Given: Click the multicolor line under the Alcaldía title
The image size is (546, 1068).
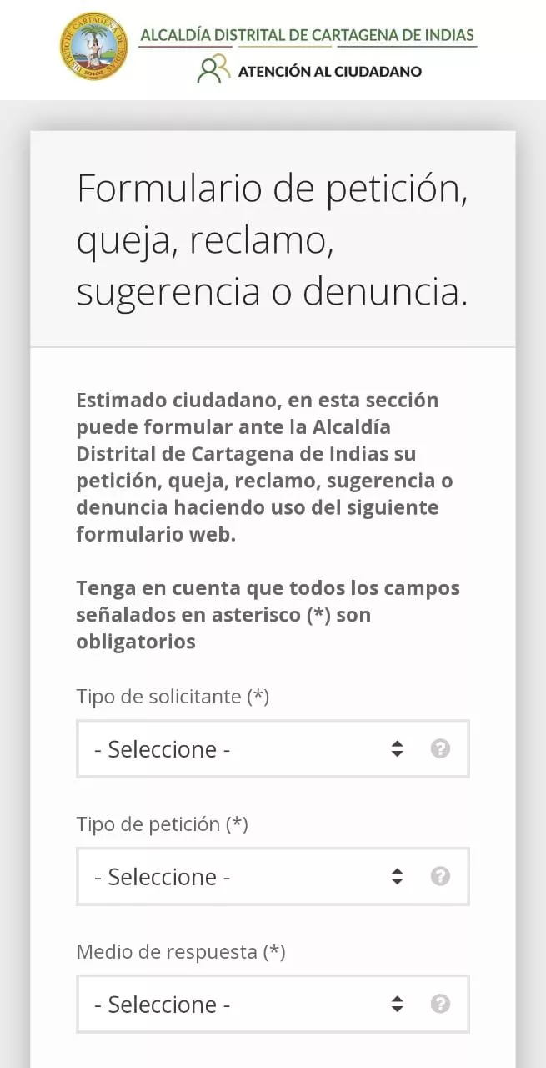Looking at the screenshot, I should tap(307, 48).
